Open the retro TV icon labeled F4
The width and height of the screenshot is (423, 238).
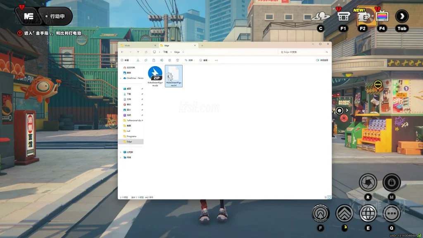tap(382, 17)
